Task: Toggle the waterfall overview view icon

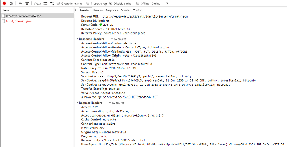Action: (x=52, y=4)
